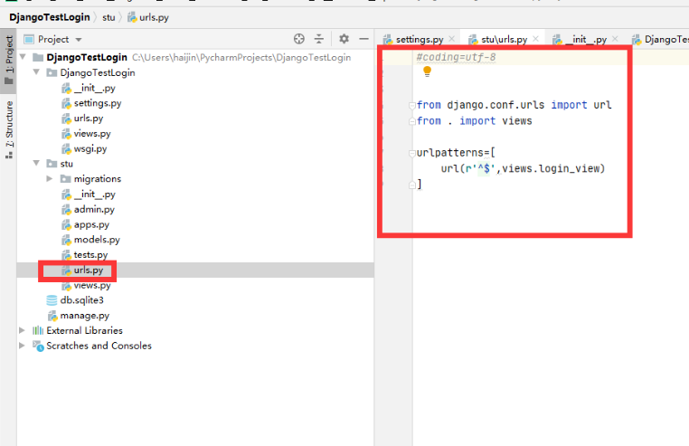Collapse the inner DjangoTestLogin folder
The image size is (689, 446).
(36, 72)
